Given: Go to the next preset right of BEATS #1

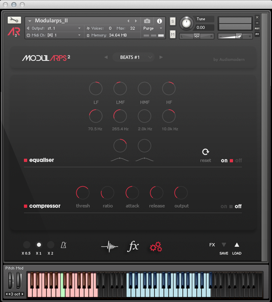Looking at the screenshot, I should point(161,57).
